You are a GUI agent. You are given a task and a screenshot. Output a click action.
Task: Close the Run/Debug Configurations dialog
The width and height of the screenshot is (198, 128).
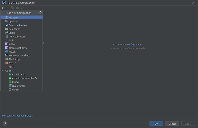click(x=193, y=3)
